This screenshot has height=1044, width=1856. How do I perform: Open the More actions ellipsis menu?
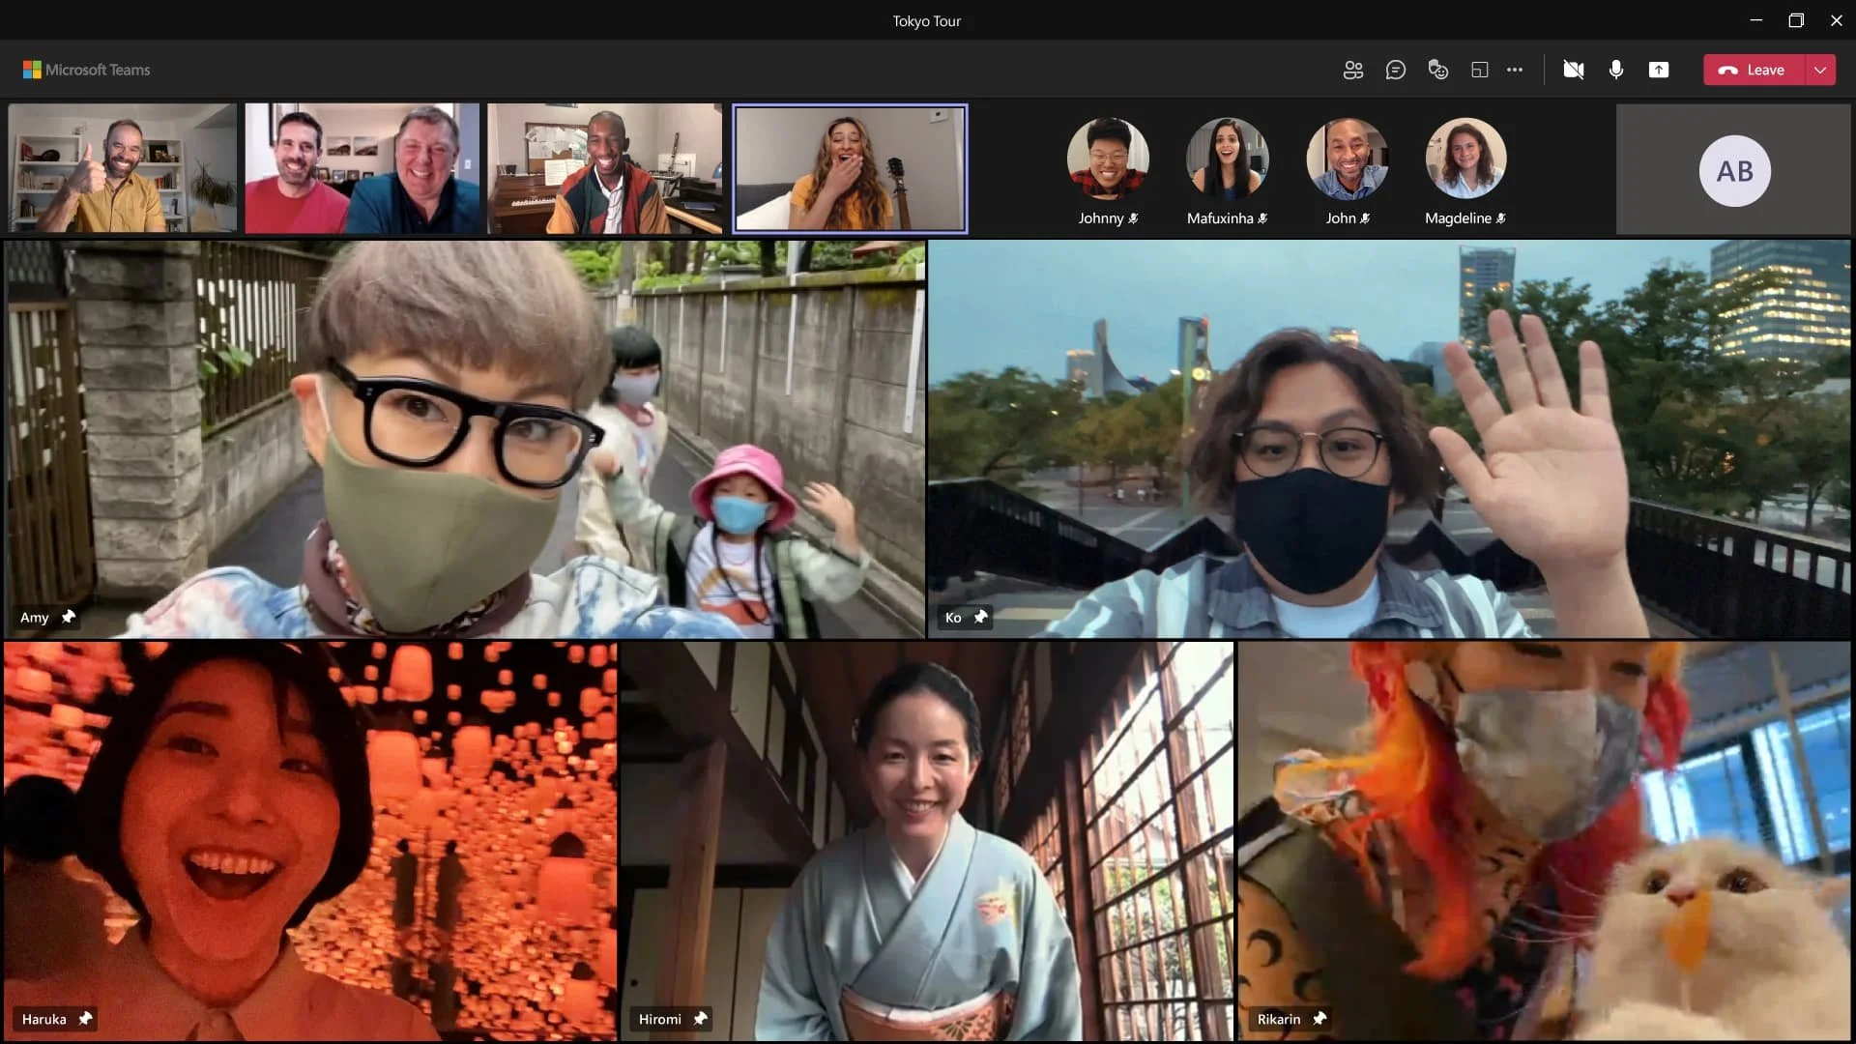click(x=1515, y=70)
